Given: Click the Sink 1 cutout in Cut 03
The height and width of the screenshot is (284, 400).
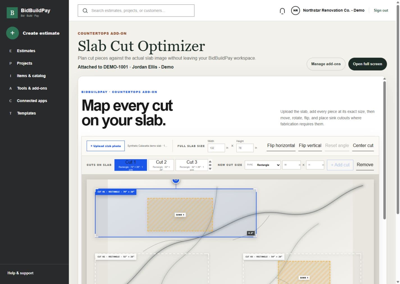Looking at the screenshot, I should point(304,273).
